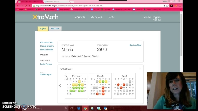198x111 pixels.
Task: Bookmark this page with the star icon
Action: click(x=167, y=6)
